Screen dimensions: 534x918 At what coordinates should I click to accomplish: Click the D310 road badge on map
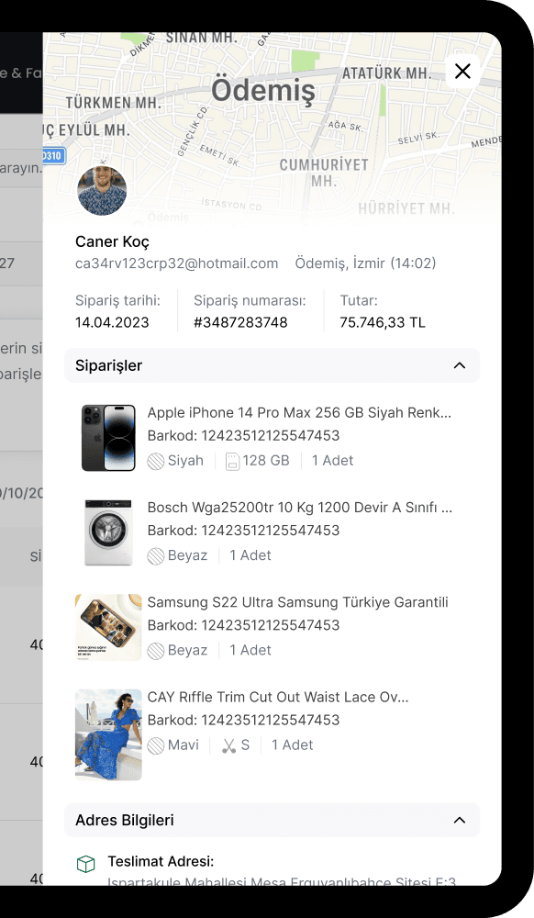pyautogui.click(x=53, y=156)
